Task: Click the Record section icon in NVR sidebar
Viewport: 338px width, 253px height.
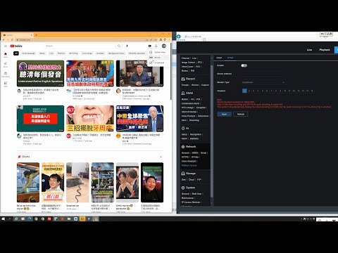Action: (x=183, y=79)
